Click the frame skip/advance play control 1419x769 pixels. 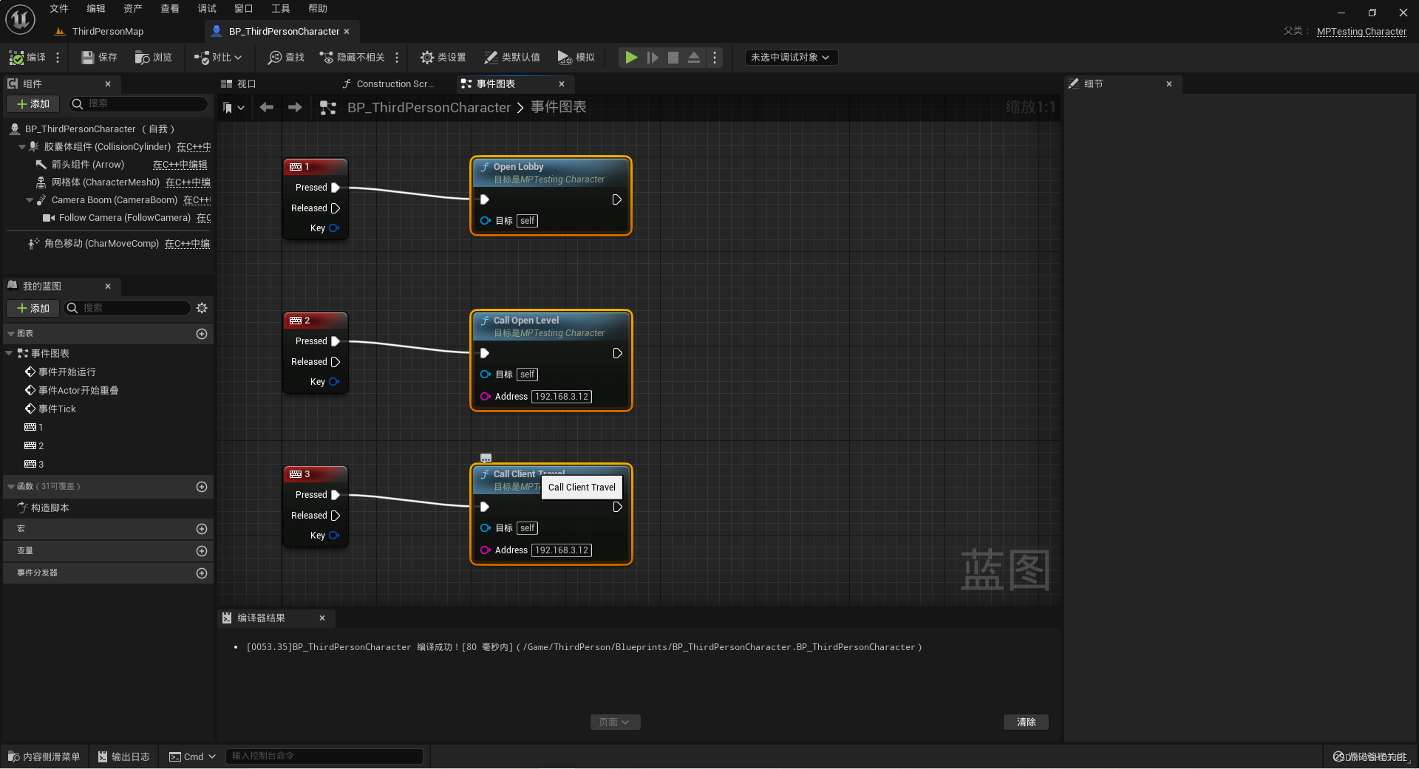tap(653, 58)
